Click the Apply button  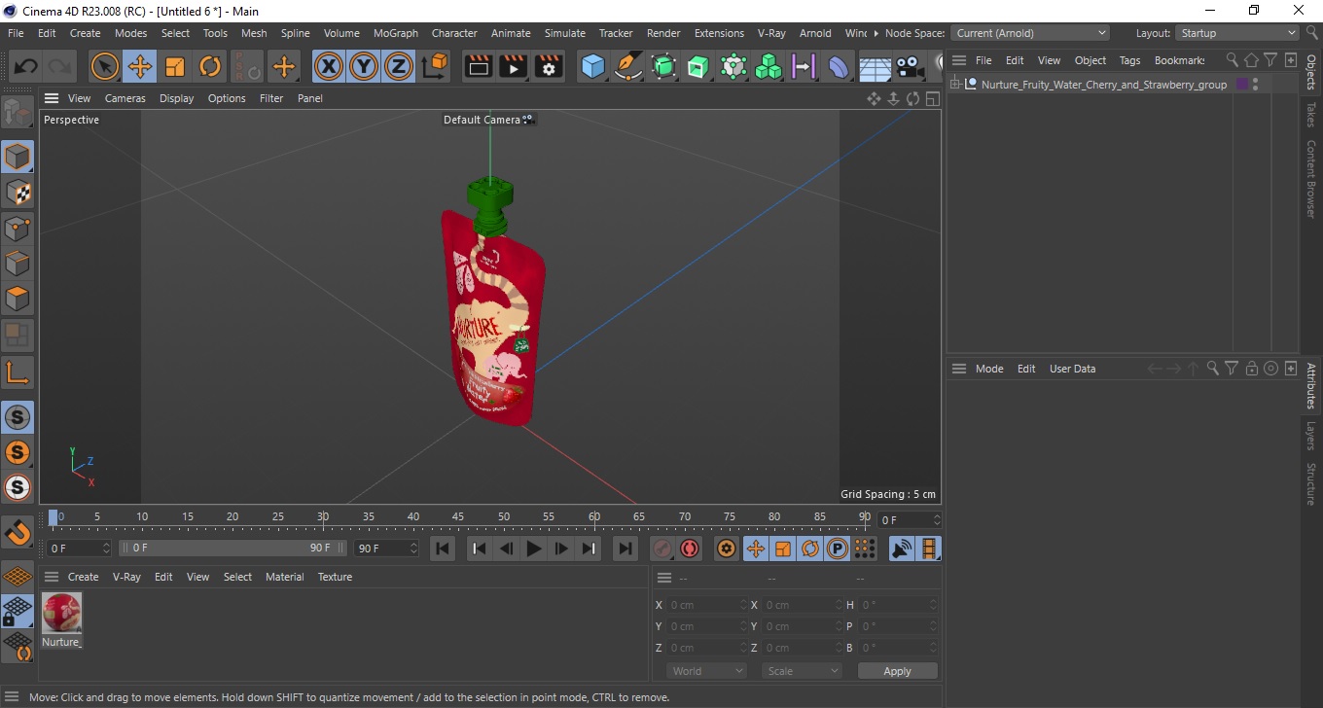(x=897, y=671)
